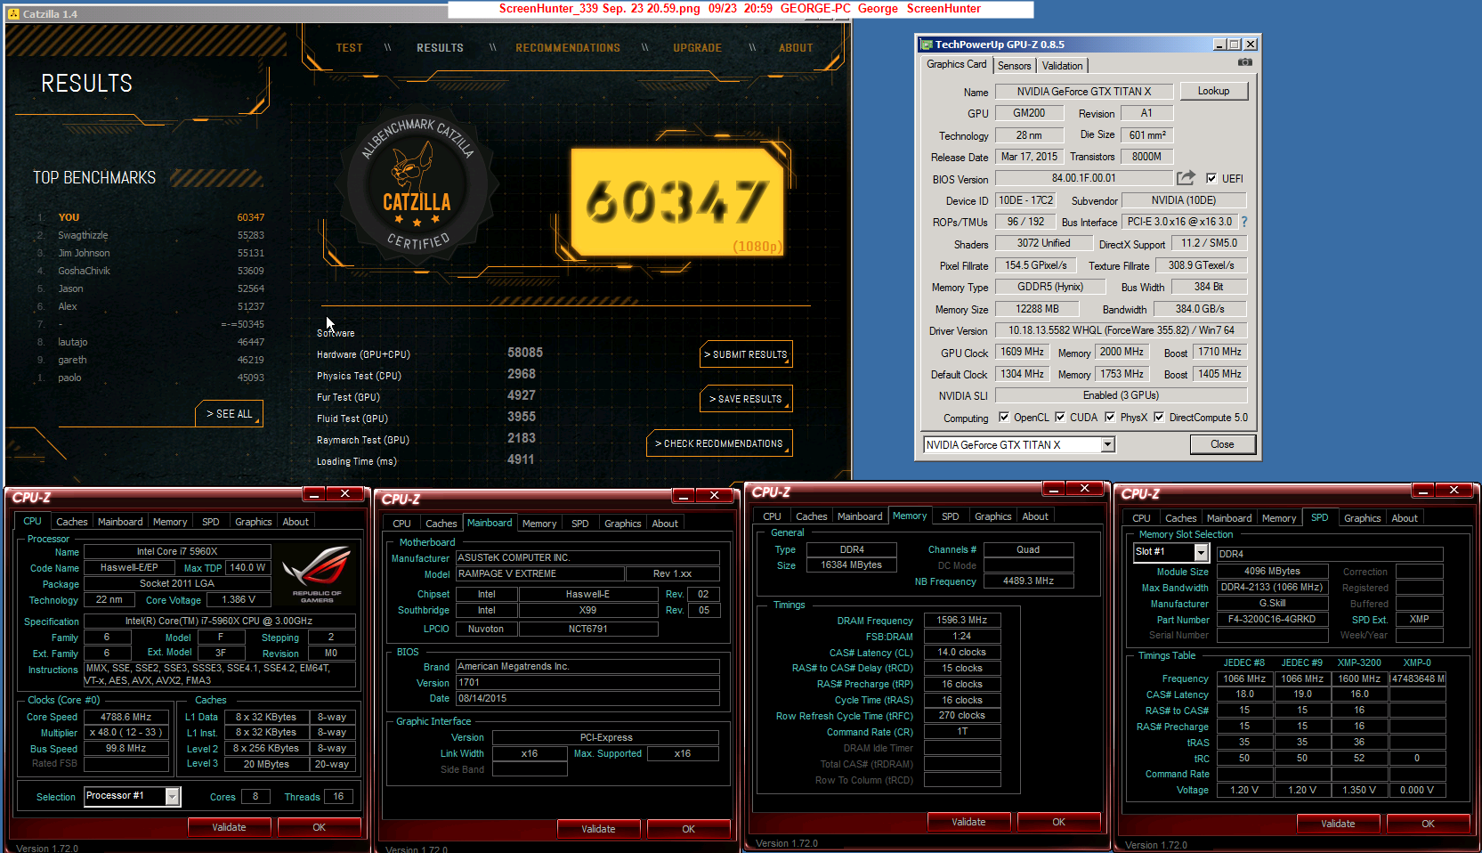
Task: Open the TEST tab in Catzilla
Action: coord(349,48)
